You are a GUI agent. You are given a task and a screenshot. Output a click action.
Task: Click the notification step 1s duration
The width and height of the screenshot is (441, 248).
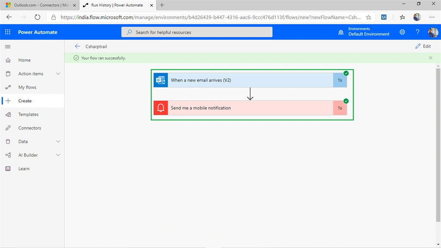tap(340, 108)
